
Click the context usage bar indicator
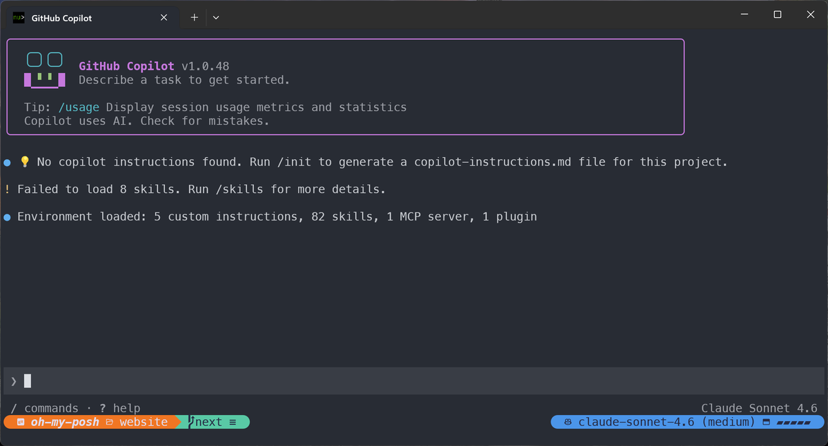click(793, 422)
